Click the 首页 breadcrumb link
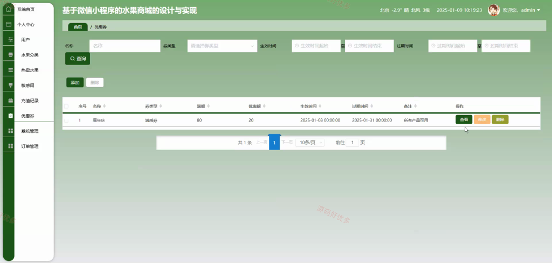 pos(78,27)
